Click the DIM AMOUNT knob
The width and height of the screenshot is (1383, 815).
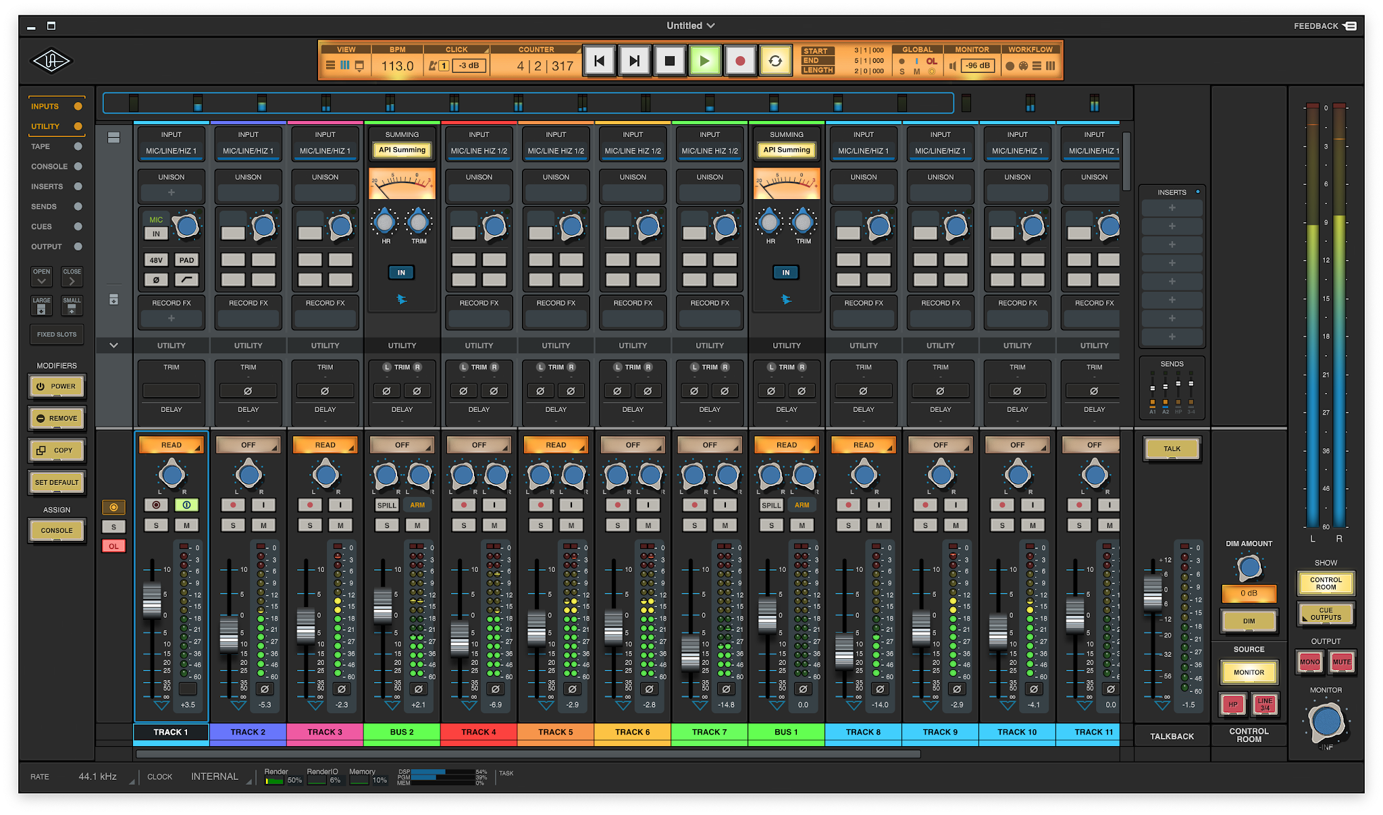click(1249, 567)
